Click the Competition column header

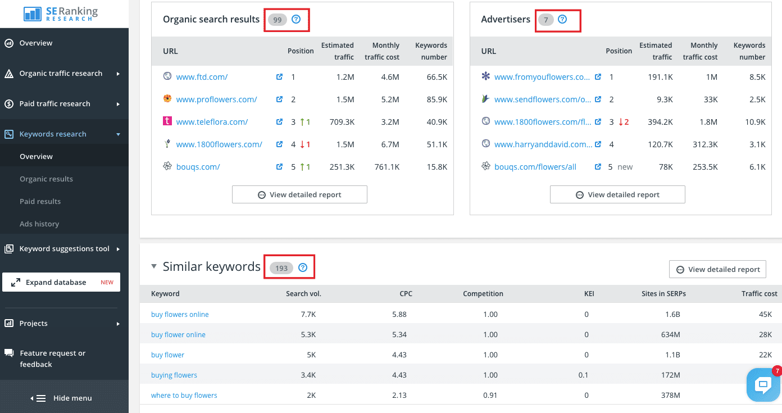coord(483,293)
